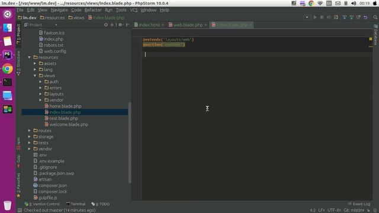Expand the auth folder
This screenshot has width=379, height=213.
tap(41, 82)
